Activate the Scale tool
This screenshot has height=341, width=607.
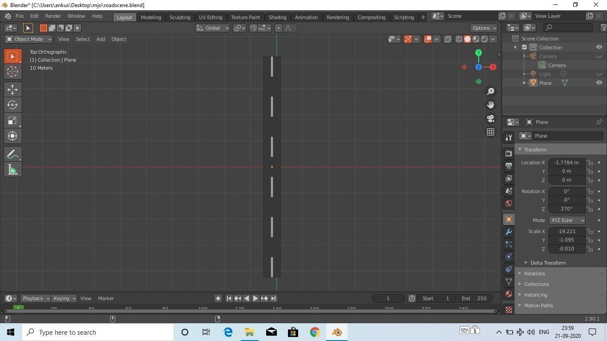[12, 120]
